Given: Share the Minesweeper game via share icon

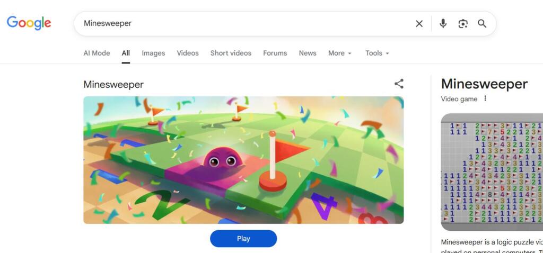Looking at the screenshot, I should coord(399,84).
